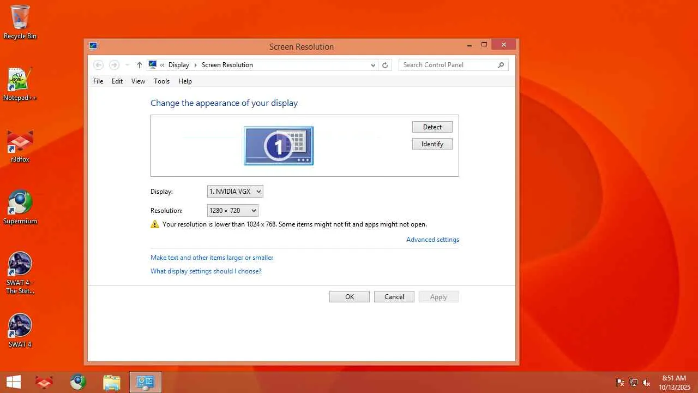Open File Explorer from the taskbar

click(x=112, y=382)
